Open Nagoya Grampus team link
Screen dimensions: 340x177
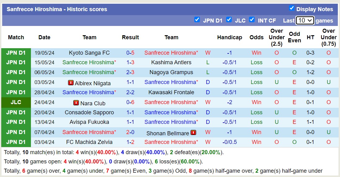click(171, 72)
